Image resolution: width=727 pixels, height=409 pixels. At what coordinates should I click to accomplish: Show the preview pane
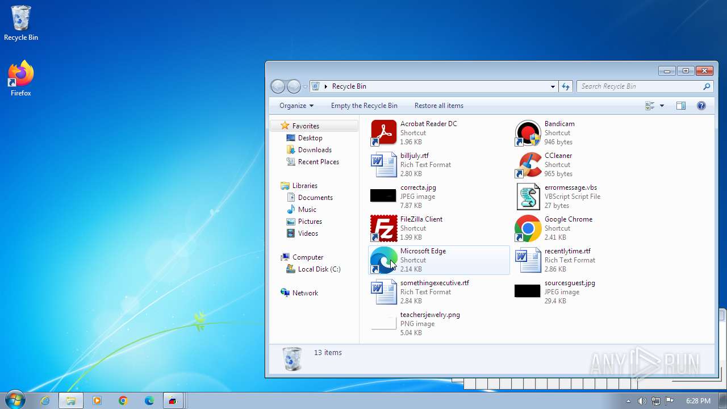(681, 106)
